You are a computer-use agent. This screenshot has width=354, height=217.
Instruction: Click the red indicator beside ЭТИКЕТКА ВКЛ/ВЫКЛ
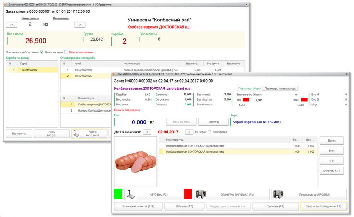click(x=188, y=194)
